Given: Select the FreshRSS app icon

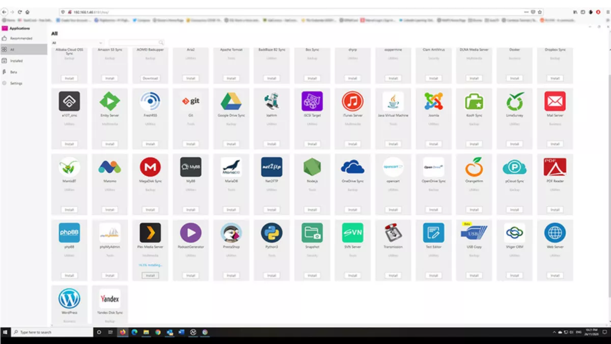Looking at the screenshot, I should [150, 101].
